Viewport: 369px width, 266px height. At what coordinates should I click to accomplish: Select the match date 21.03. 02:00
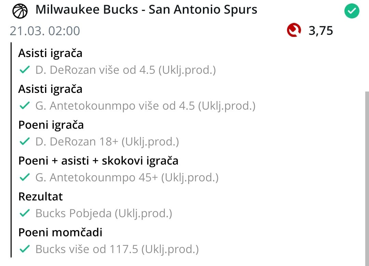[x=45, y=31]
